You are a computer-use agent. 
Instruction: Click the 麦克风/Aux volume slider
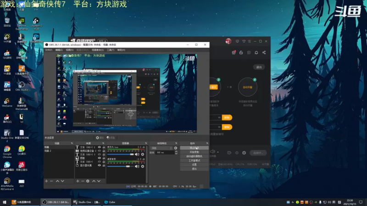(121, 154)
